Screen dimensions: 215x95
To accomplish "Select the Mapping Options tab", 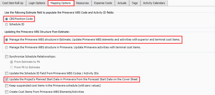I will tap(61, 3).
